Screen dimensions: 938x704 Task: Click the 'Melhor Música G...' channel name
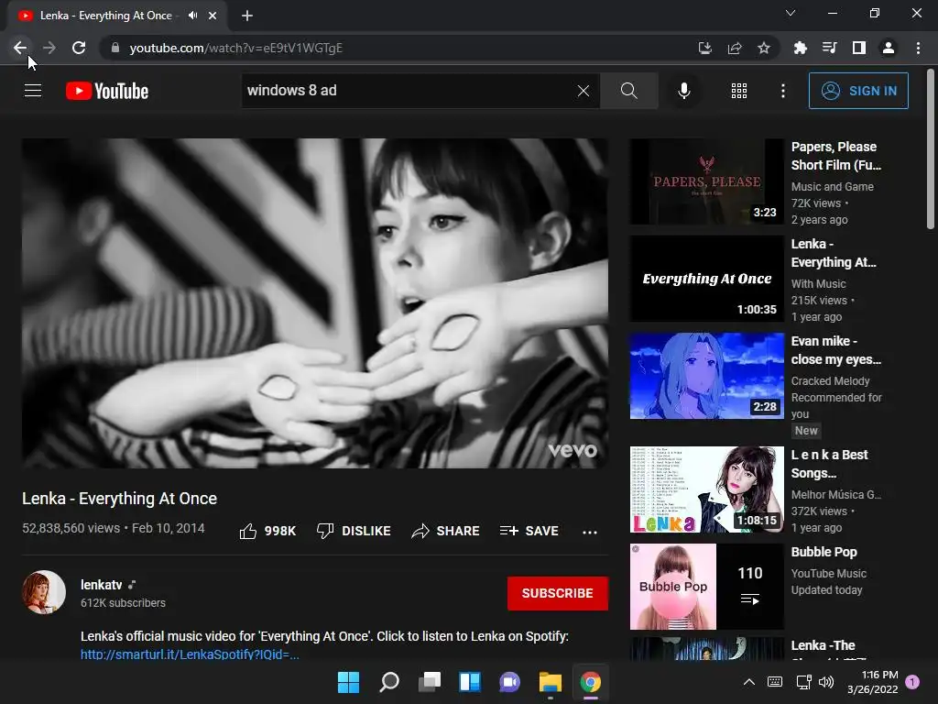coord(835,494)
